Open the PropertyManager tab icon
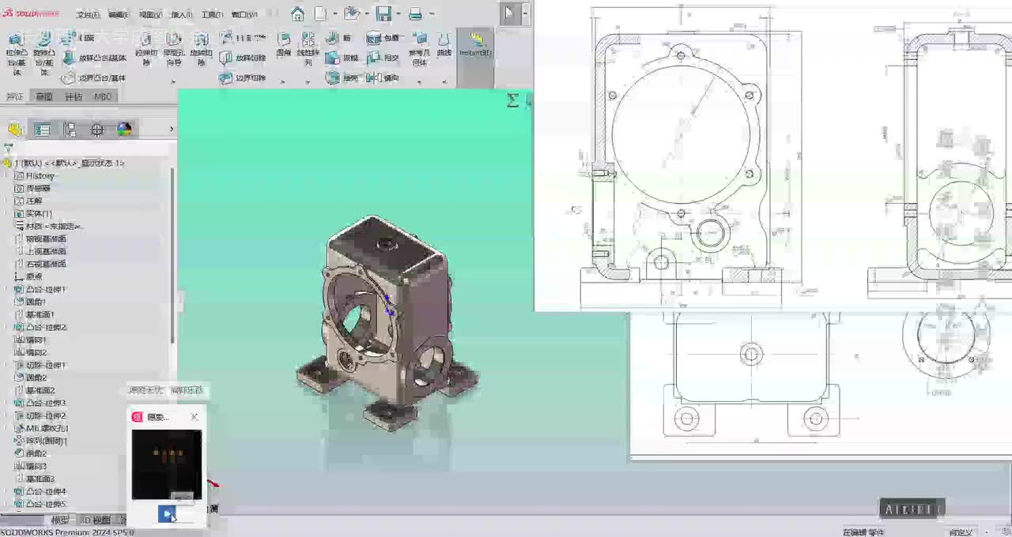1012x537 pixels. pos(43,130)
